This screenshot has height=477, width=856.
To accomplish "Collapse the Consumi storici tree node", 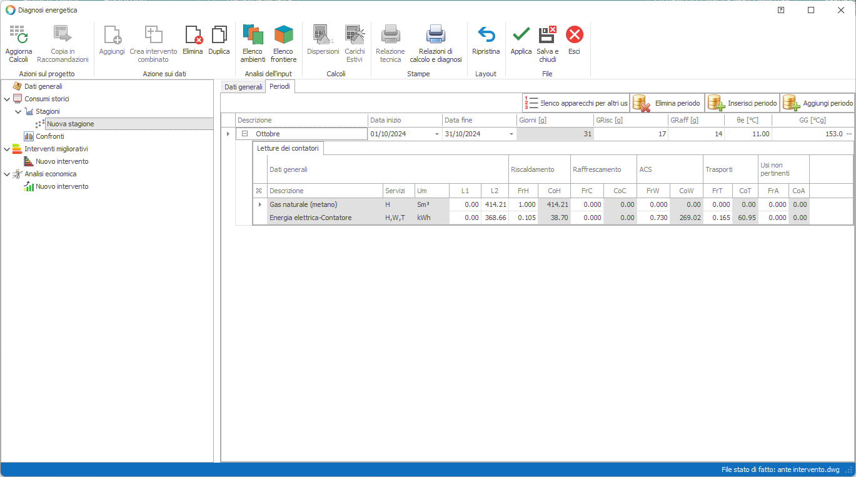I will tap(7, 99).
